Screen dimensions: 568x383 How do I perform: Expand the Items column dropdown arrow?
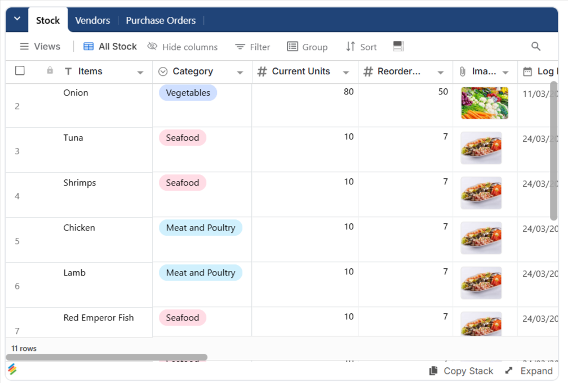pyautogui.click(x=140, y=73)
